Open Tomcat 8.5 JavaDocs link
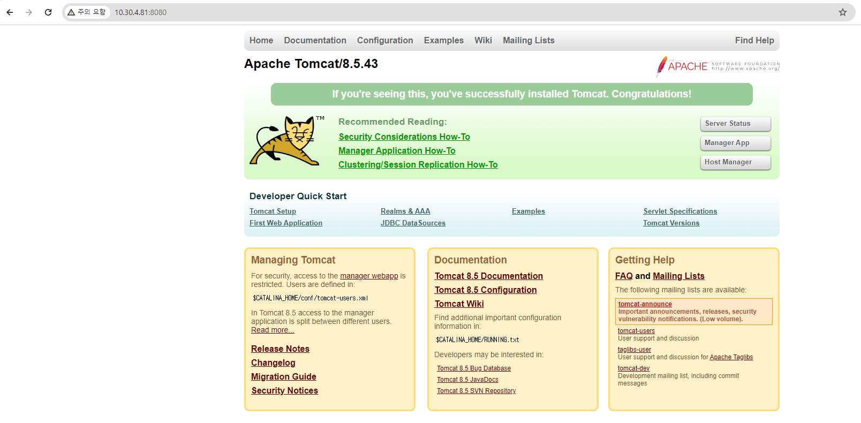Viewport: 861px width, 423px height. pos(467,380)
